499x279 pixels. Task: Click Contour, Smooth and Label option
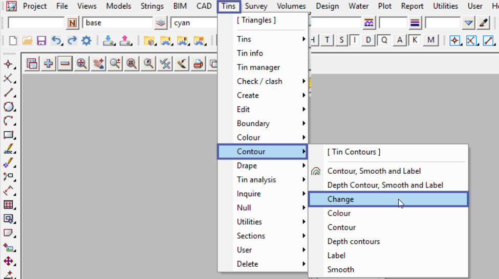coord(374,171)
